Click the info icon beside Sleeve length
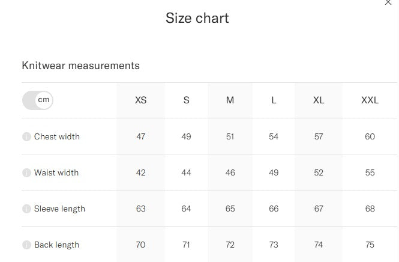399x262 pixels. coord(26,209)
